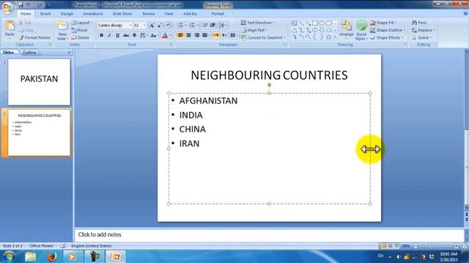Select the 5-point star shape
This screenshot has width=469, height=263.
[x=329, y=37]
